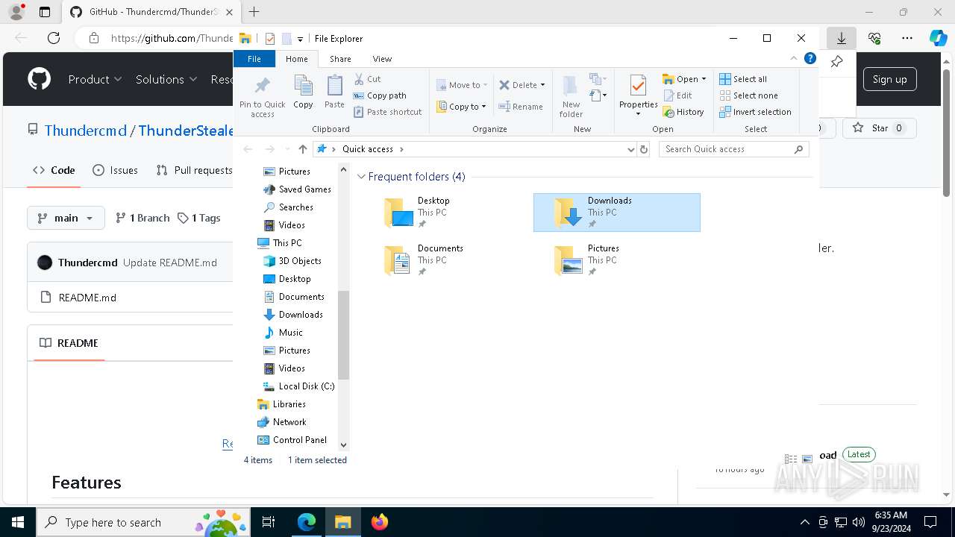Screen dimensions: 955x537
Task: Click the Rename ribbon button
Action: coord(521,107)
